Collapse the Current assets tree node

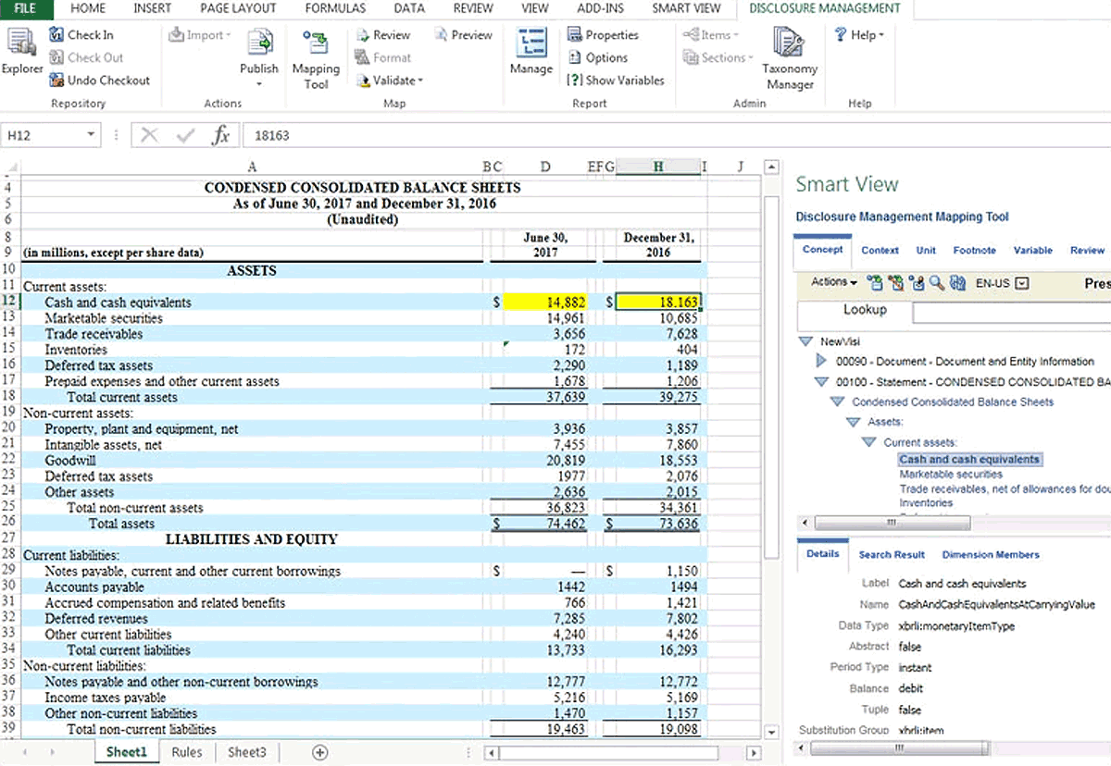[868, 442]
